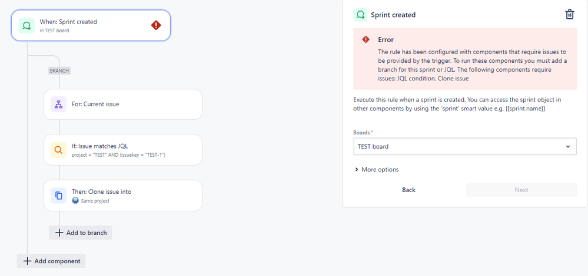Select the For: Current issue branch component
The width and height of the screenshot is (588, 276).
pyautogui.click(x=122, y=105)
